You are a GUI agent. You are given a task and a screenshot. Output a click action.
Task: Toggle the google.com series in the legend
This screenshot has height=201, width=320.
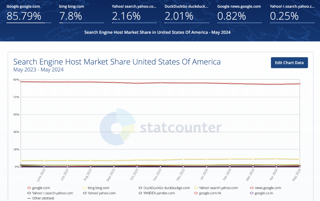[x=41, y=188]
